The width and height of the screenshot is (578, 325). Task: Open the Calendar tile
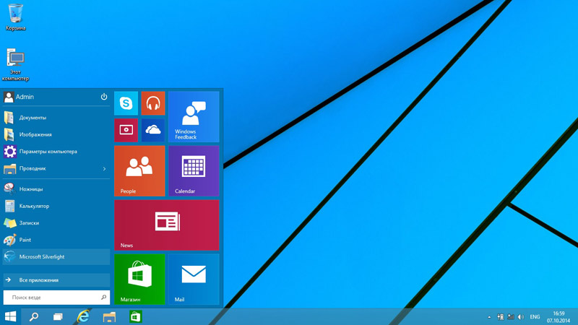point(194,171)
